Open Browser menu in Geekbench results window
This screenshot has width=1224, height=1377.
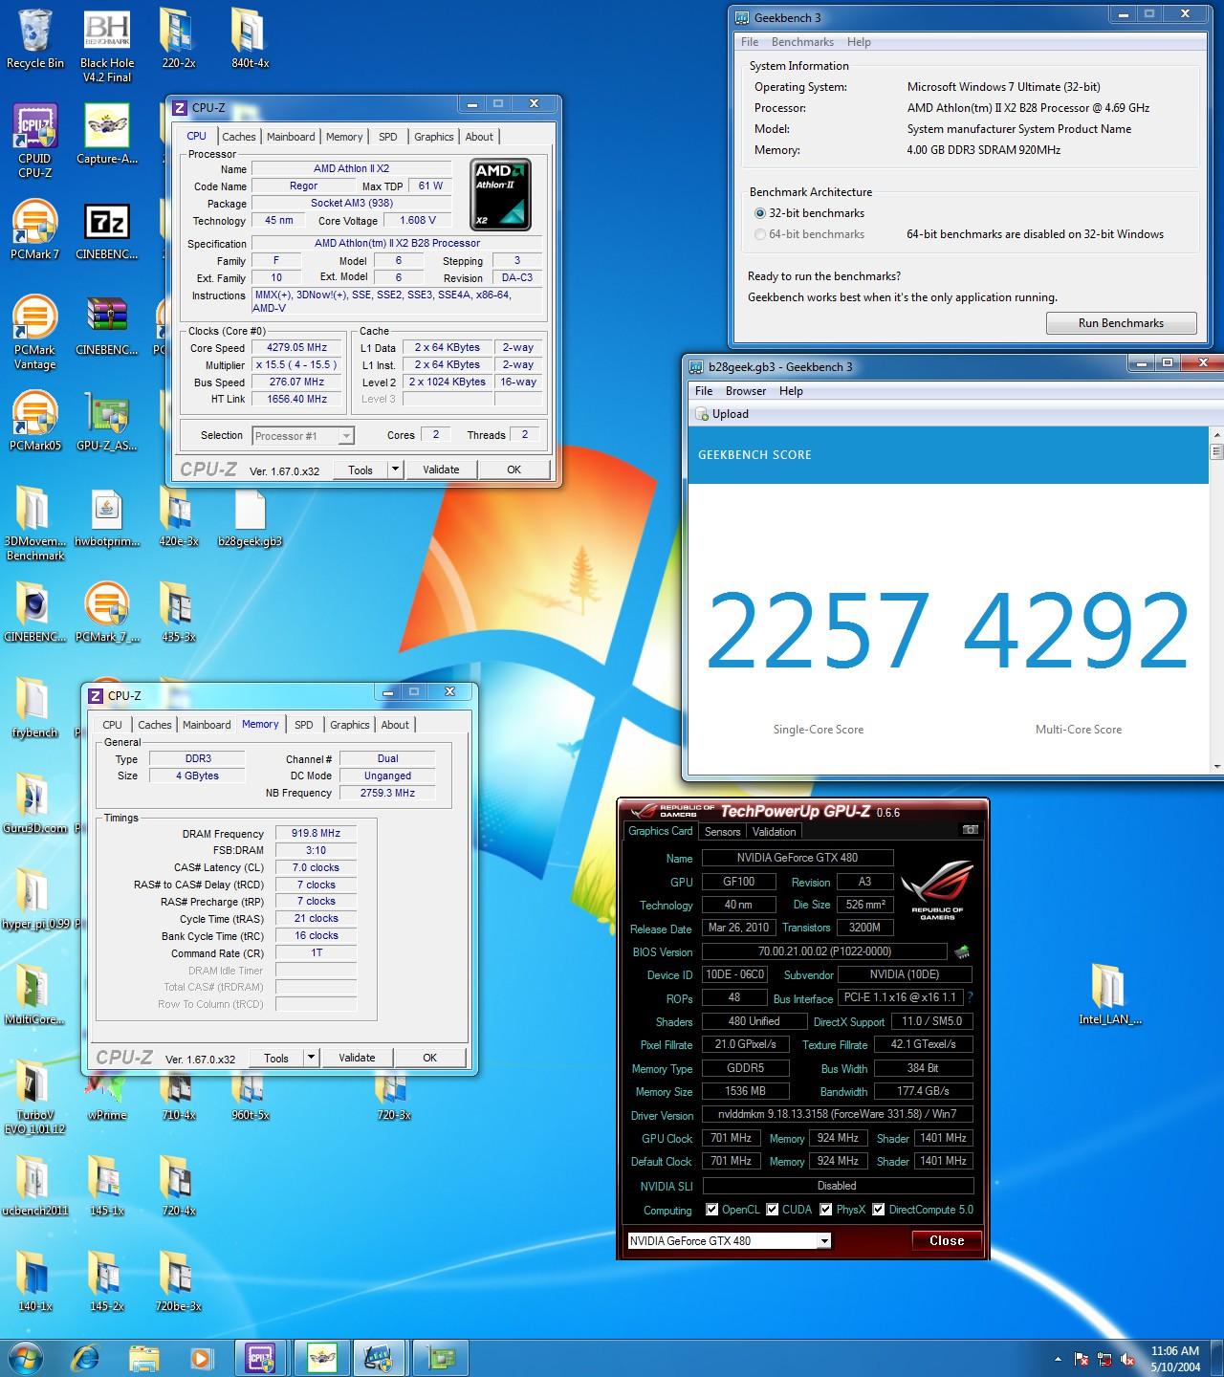(x=746, y=391)
